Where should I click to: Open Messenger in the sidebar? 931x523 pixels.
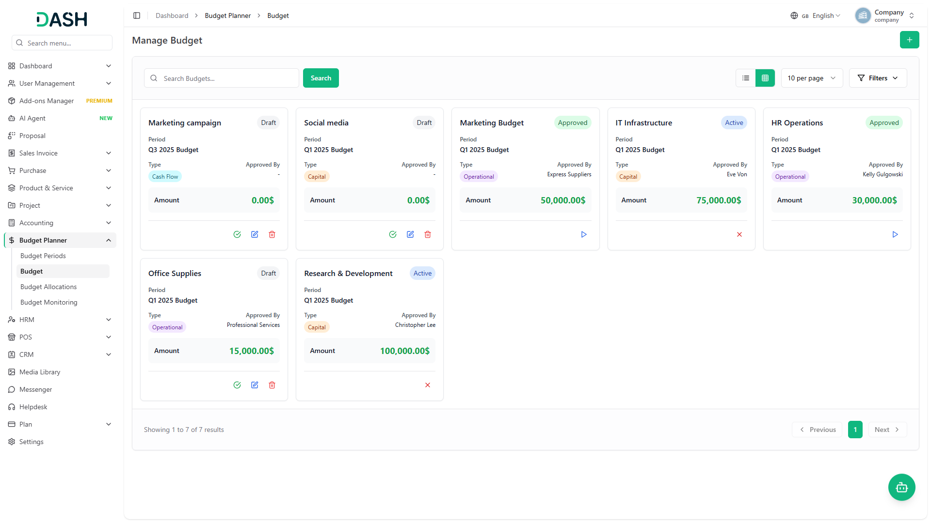point(60,389)
